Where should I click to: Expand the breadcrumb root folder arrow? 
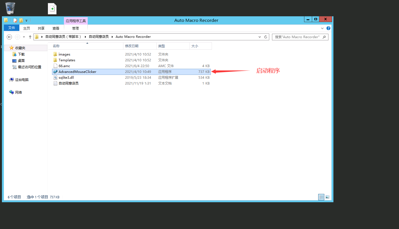pyautogui.click(x=42, y=37)
